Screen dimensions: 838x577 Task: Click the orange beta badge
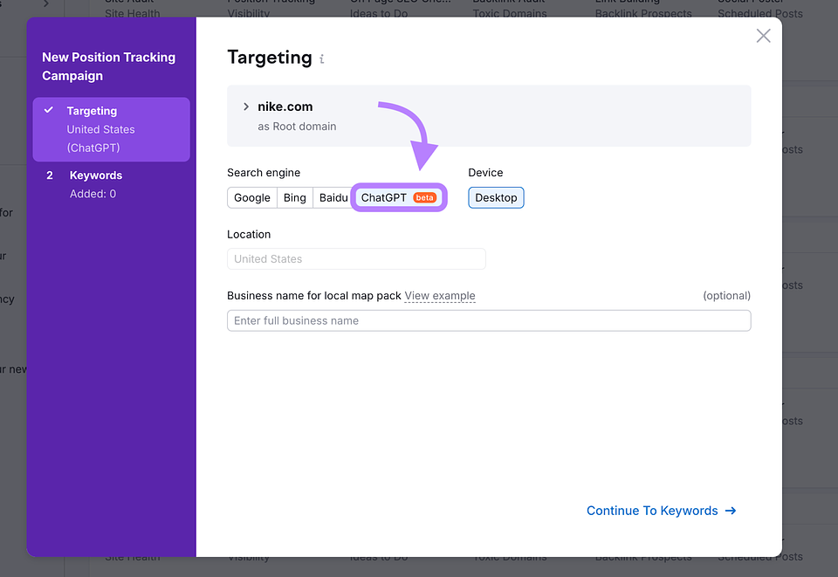425,197
